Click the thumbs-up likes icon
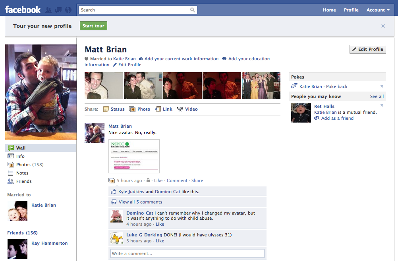The image size is (398, 261). (x=114, y=192)
